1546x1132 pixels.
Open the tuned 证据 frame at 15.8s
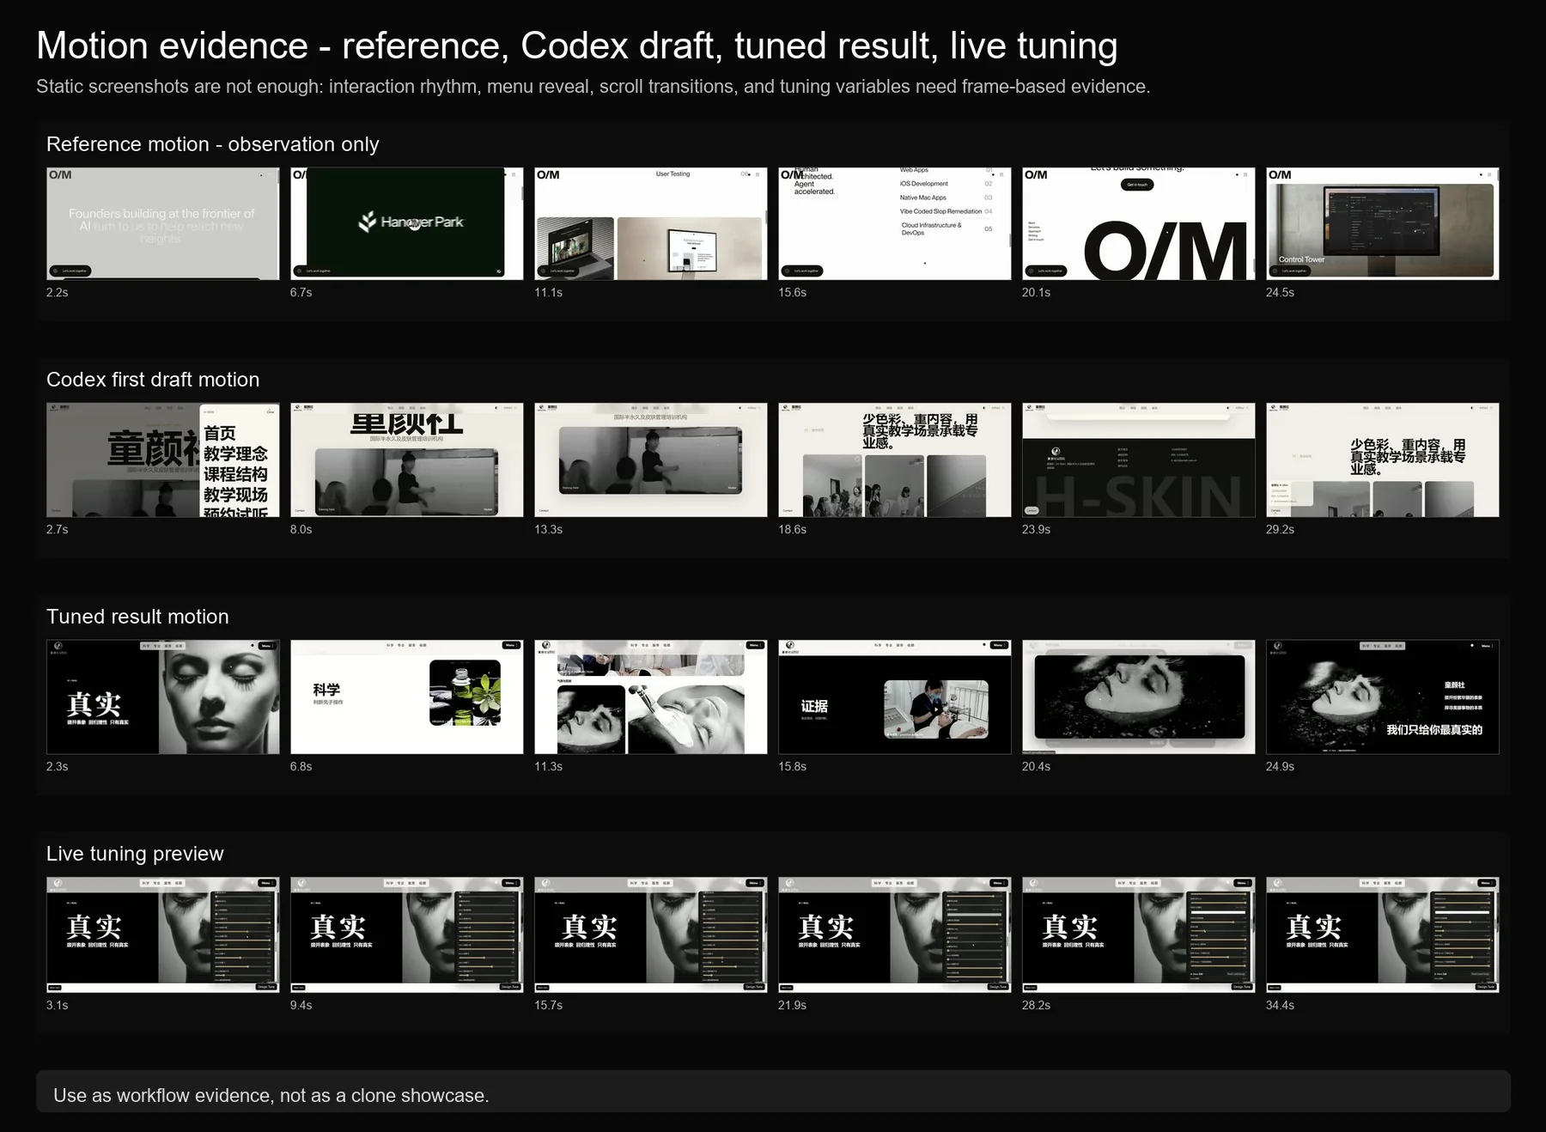pyautogui.click(x=895, y=697)
